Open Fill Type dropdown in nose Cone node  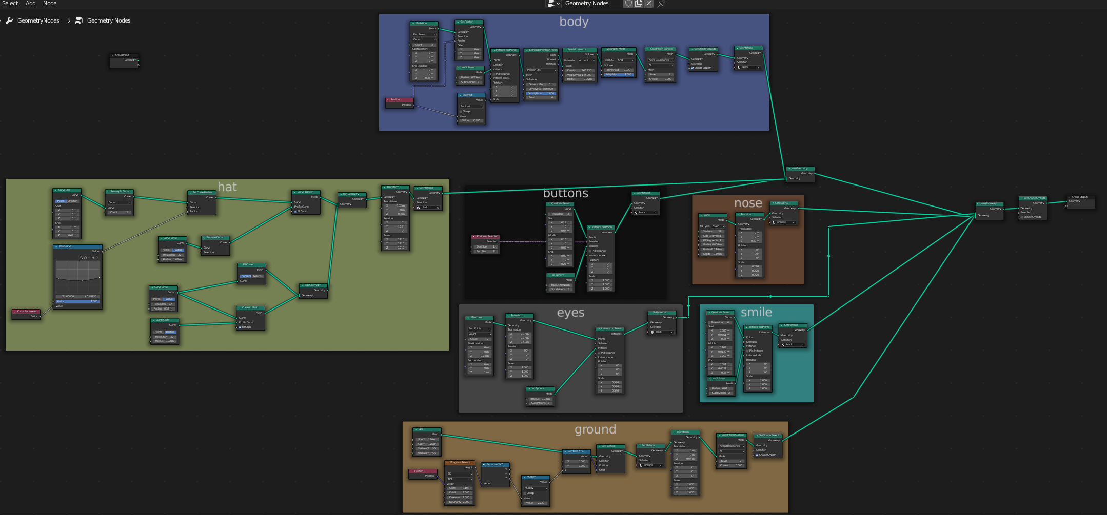[x=719, y=226]
